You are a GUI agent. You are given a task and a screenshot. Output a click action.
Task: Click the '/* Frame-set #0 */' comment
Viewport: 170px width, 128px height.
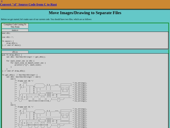coord(24,81)
